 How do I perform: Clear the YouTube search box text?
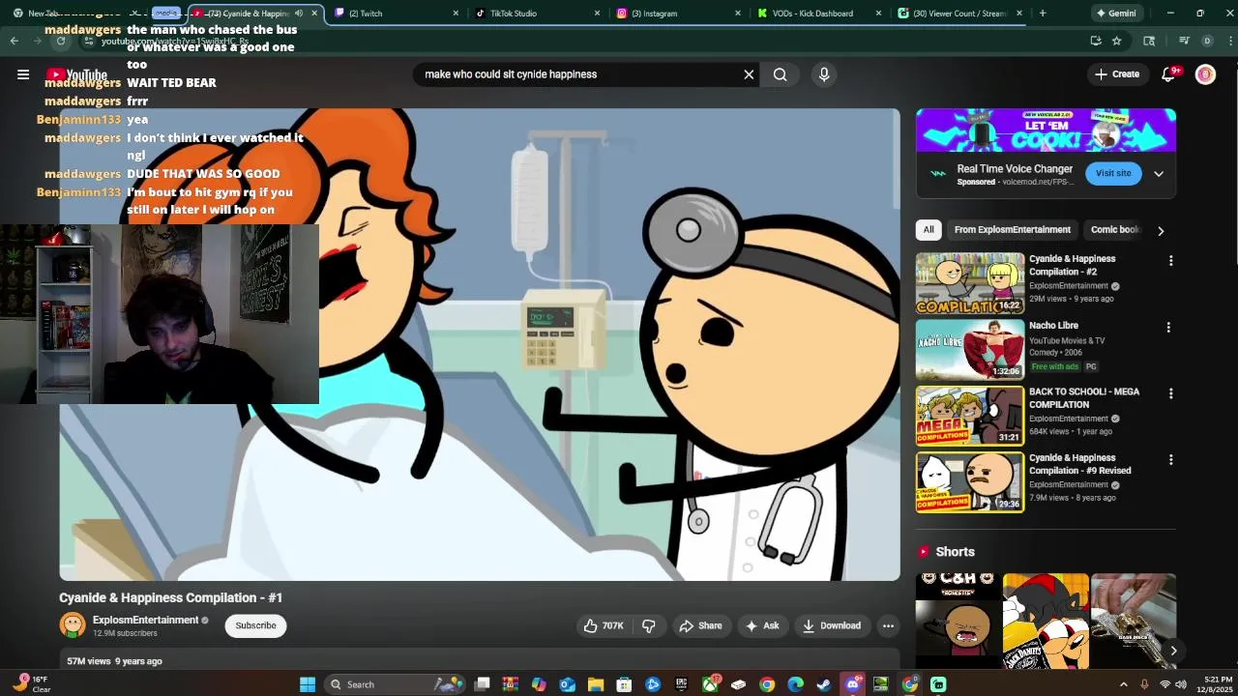[x=749, y=74]
